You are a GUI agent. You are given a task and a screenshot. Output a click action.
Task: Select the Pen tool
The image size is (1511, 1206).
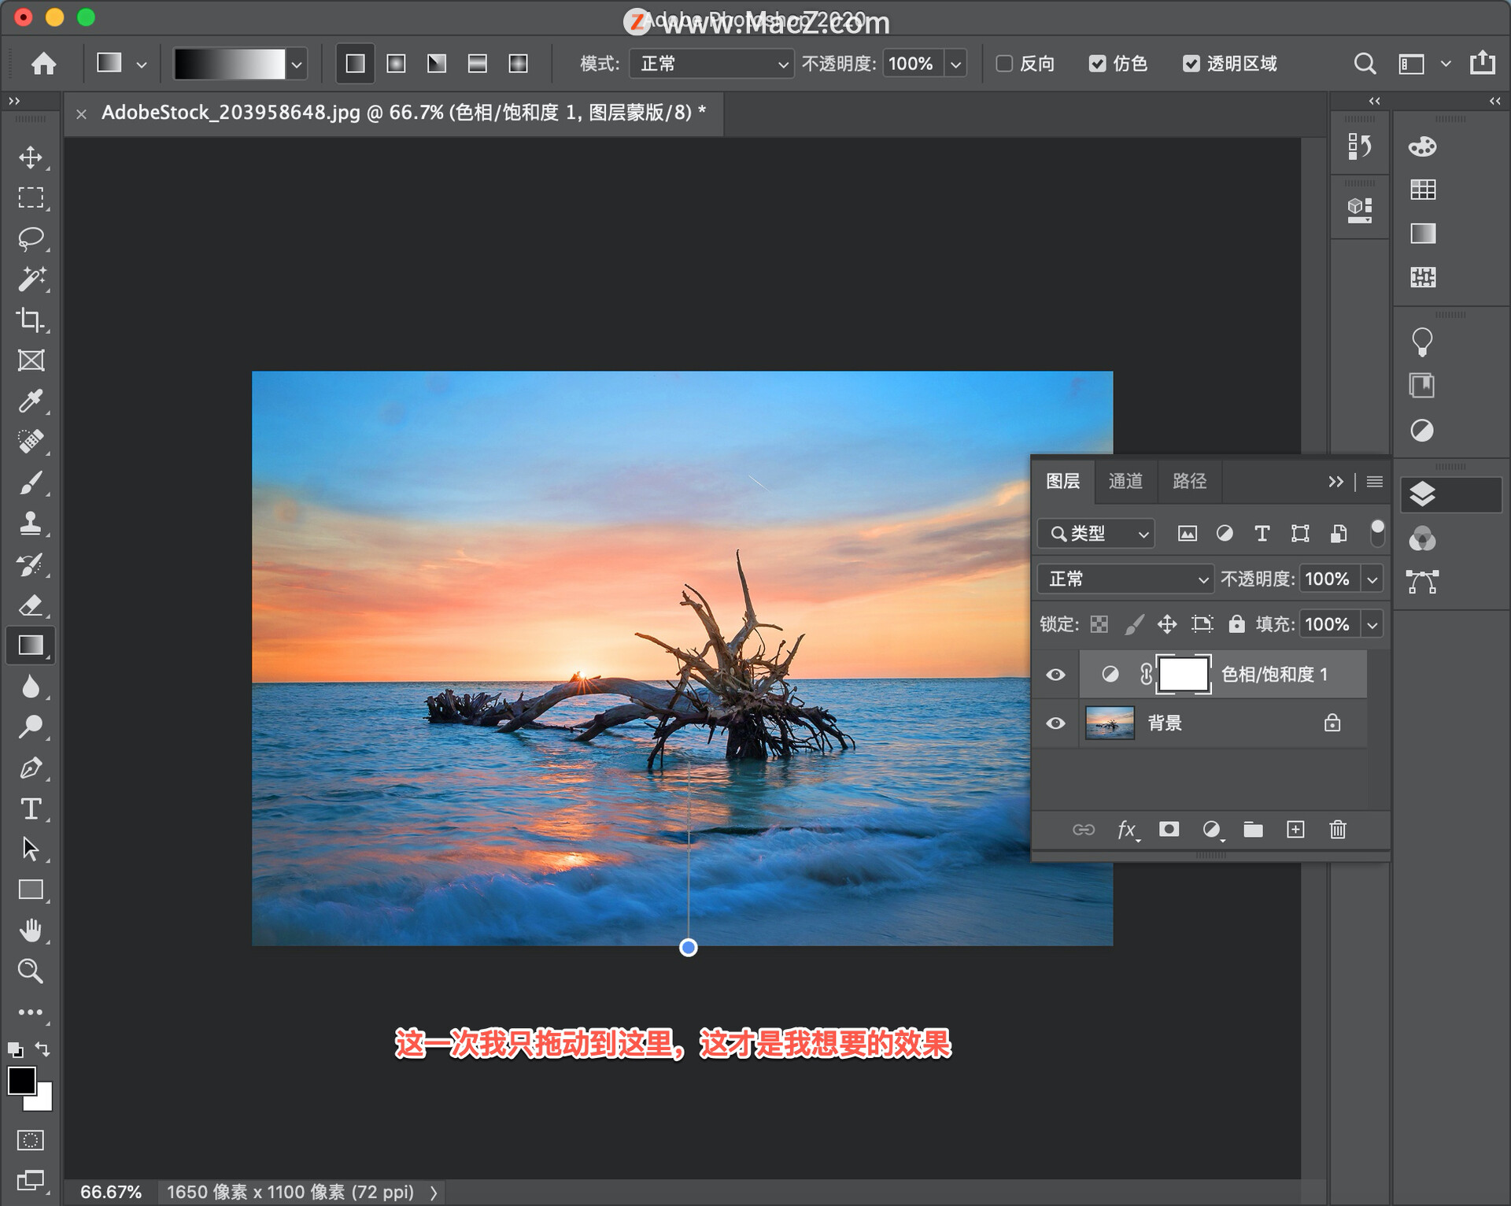[x=31, y=768]
